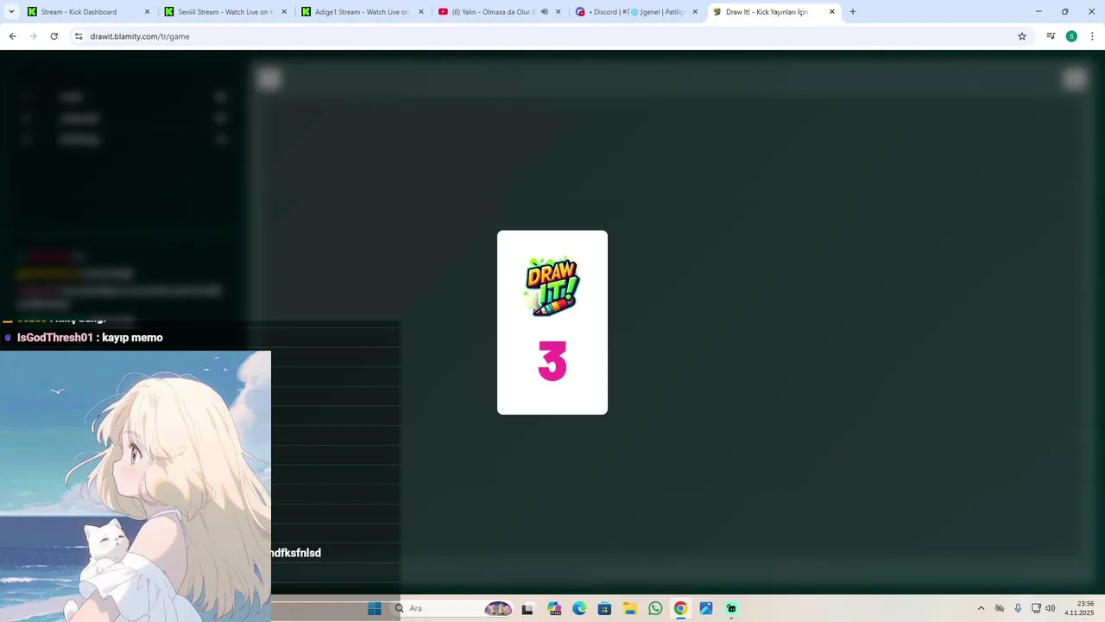Go forward to the next page
The width and height of the screenshot is (1105, 622).
click(x=33, y=36)
